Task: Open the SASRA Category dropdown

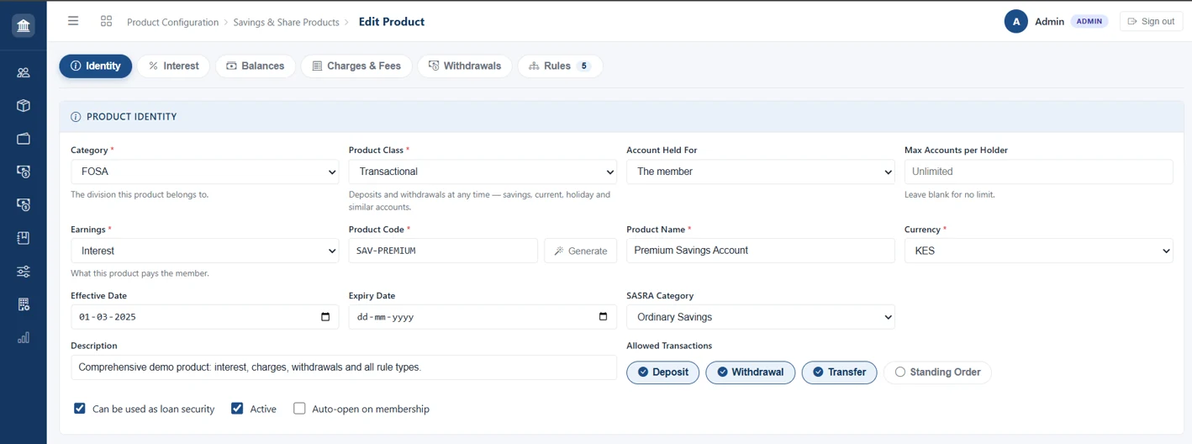Action: (761, 317)
